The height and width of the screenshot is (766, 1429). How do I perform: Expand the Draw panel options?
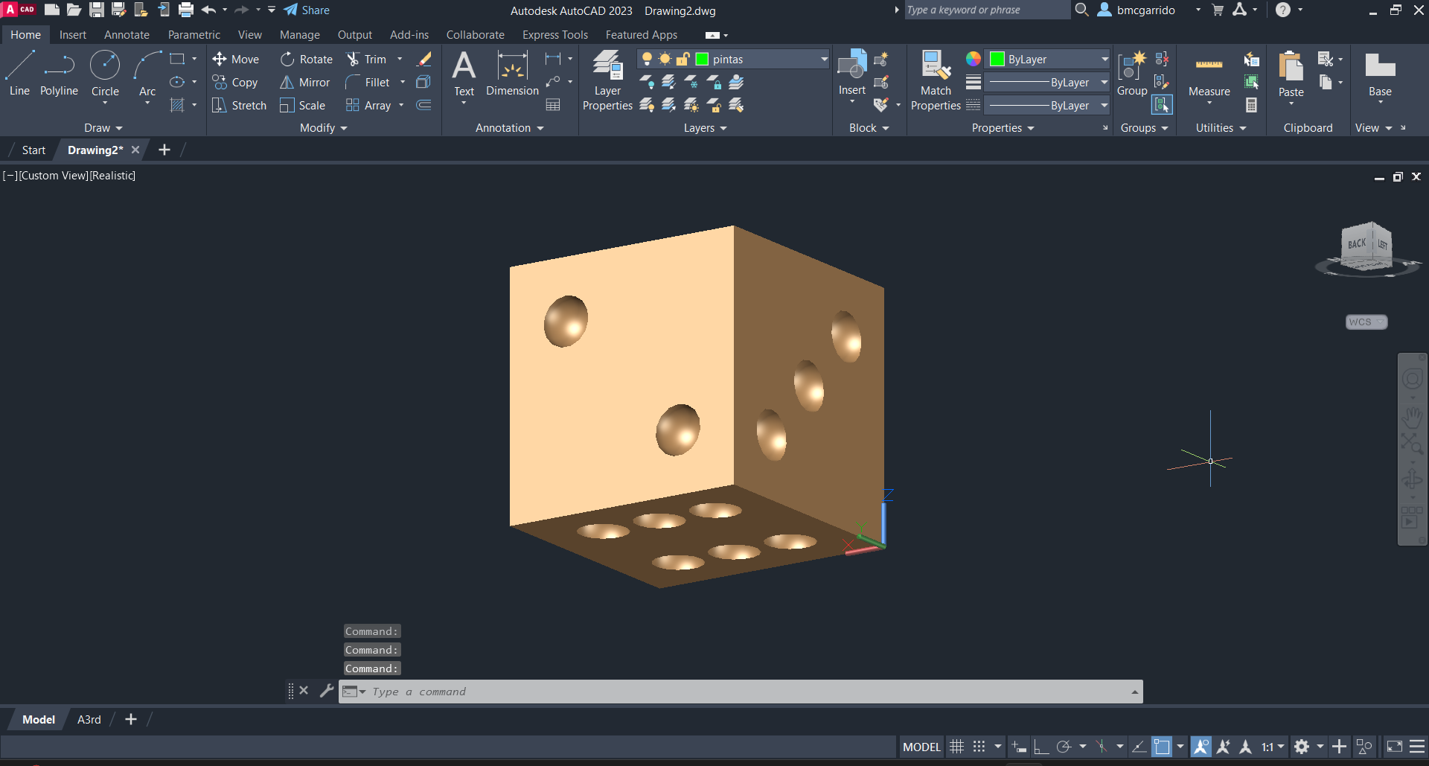103,128
